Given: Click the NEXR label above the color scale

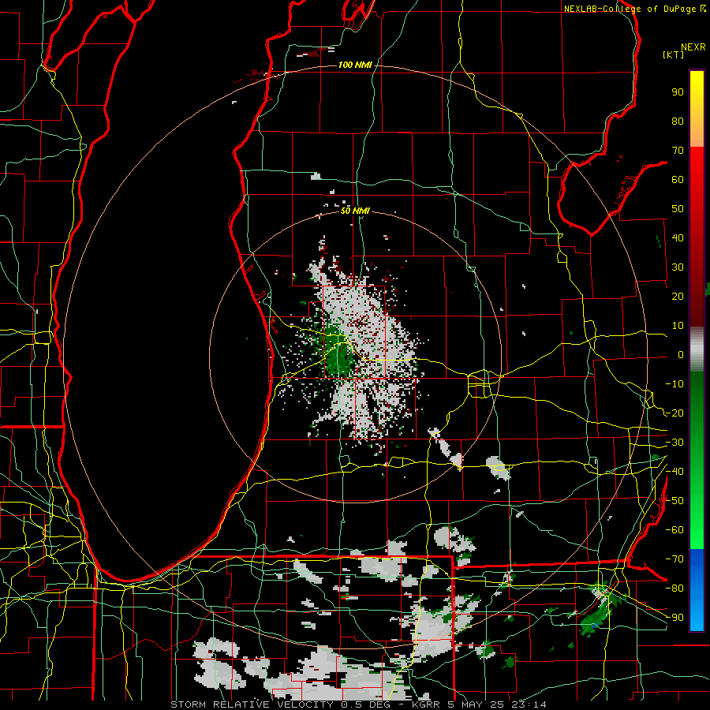Looking at the screenshot, I should pyautogui.click(x=693, y=47).
